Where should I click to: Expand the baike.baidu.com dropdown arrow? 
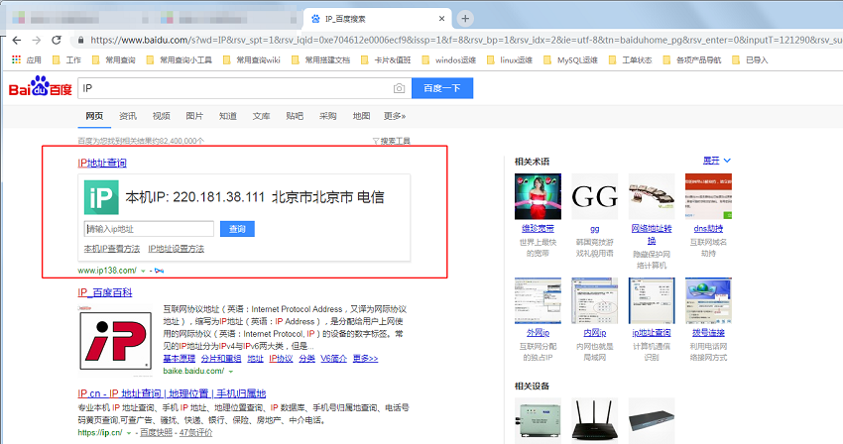click(x=231, y=372)
